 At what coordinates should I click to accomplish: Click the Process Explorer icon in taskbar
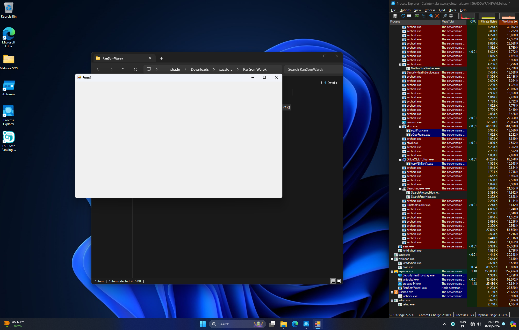tap(317, 324)
